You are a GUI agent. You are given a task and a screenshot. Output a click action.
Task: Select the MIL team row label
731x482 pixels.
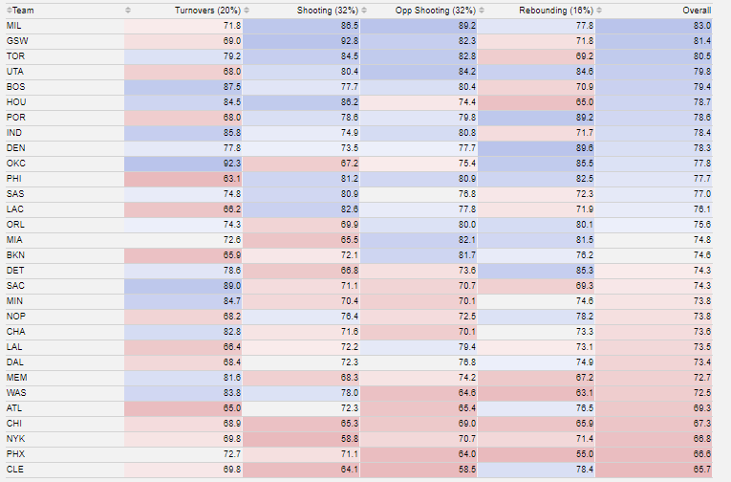14,25
